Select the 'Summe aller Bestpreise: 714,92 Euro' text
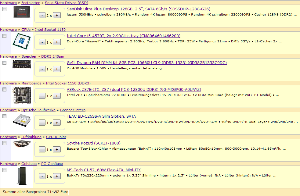 tap(35, 192)
